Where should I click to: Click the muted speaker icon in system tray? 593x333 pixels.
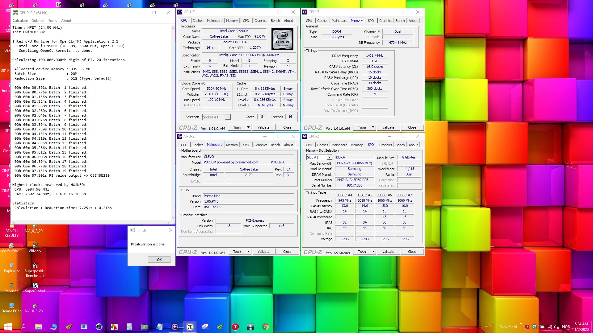tap(557, 327)
